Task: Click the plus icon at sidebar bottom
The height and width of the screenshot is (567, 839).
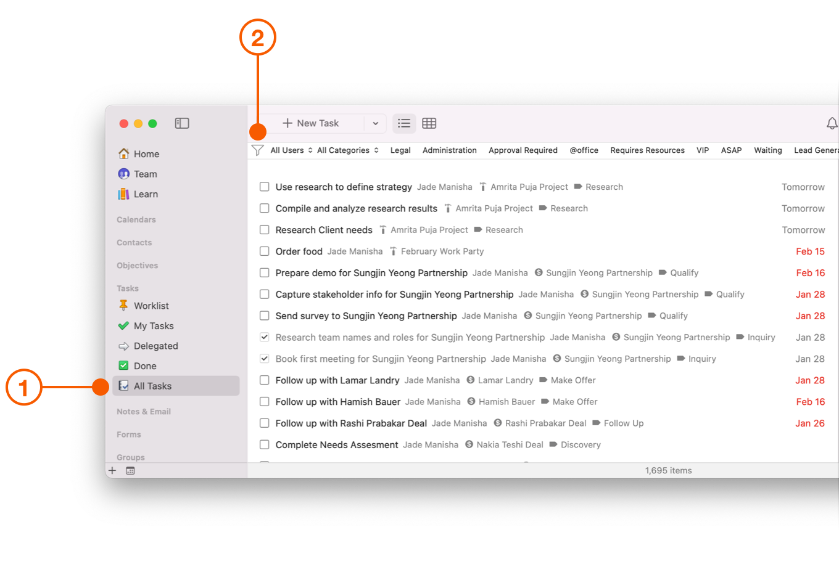Action: pos(112,471)
